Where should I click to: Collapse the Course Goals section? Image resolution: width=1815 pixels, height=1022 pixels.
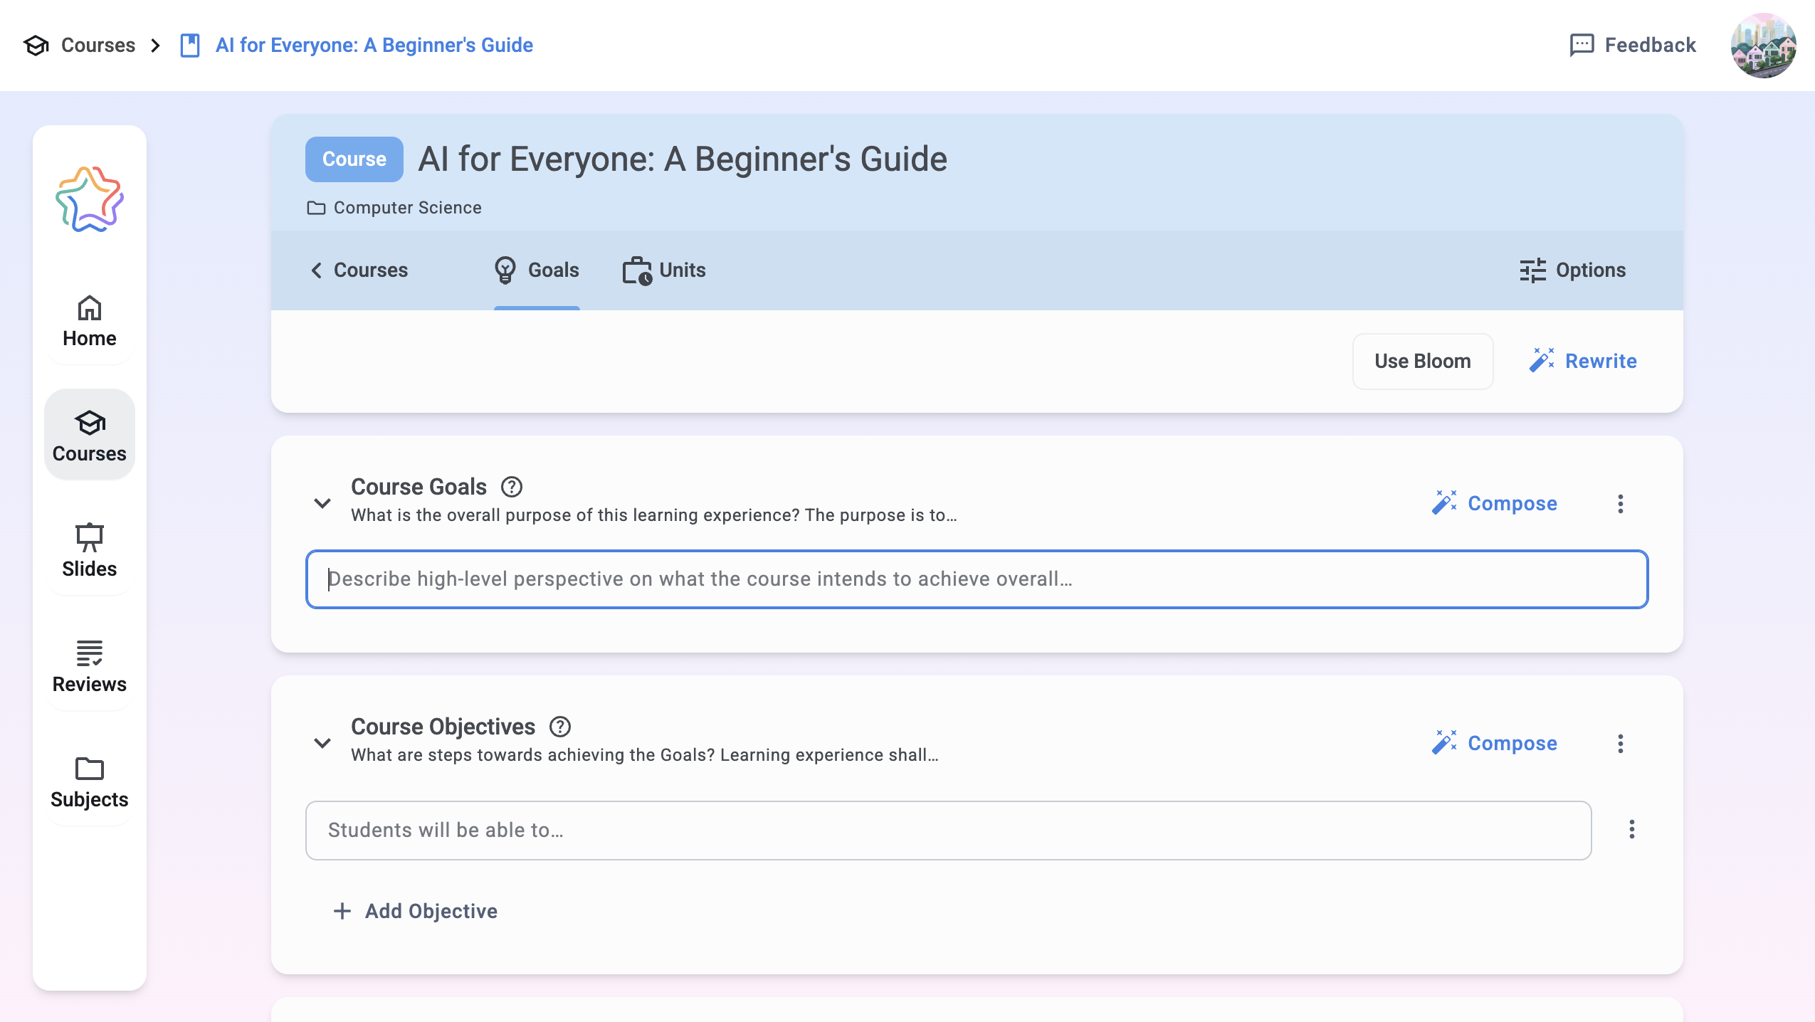tap(322, 504)
